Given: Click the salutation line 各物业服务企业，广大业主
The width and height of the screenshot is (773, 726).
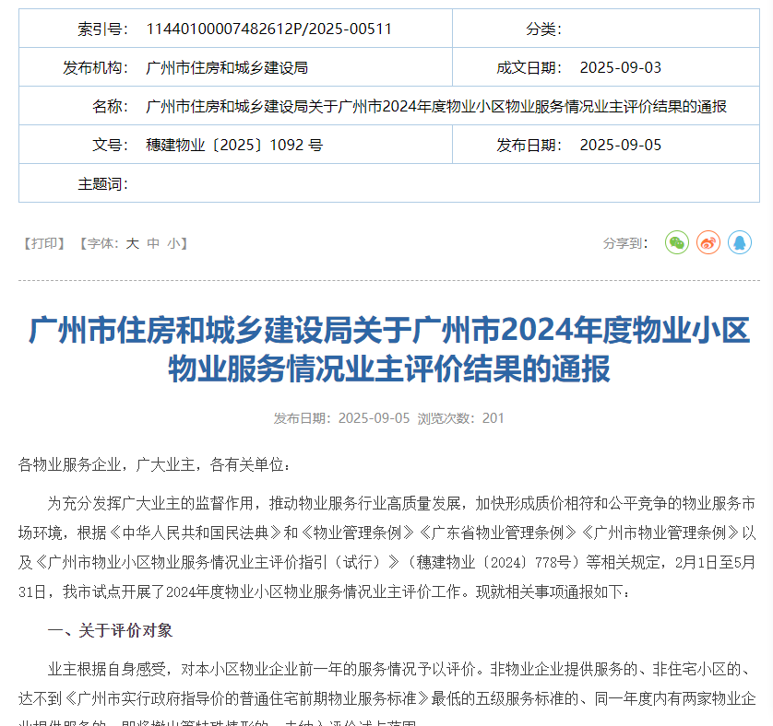Looking at the screenshot, I should [154, 464].
